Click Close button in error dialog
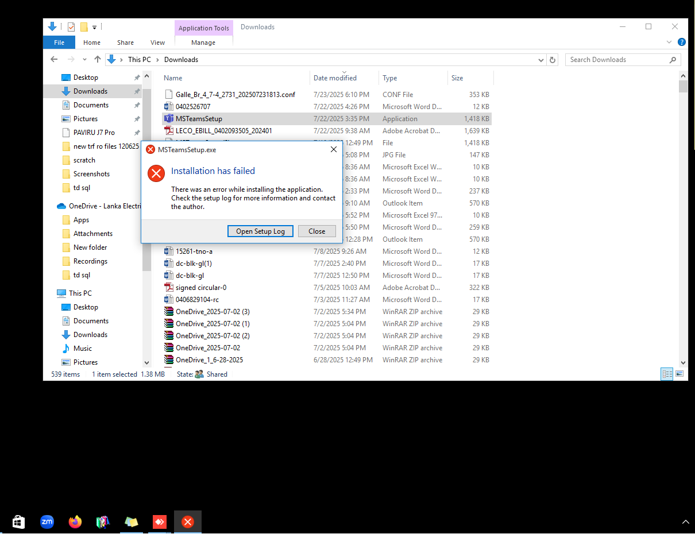Viewport: 695px width, 534px height. point(316,231)
